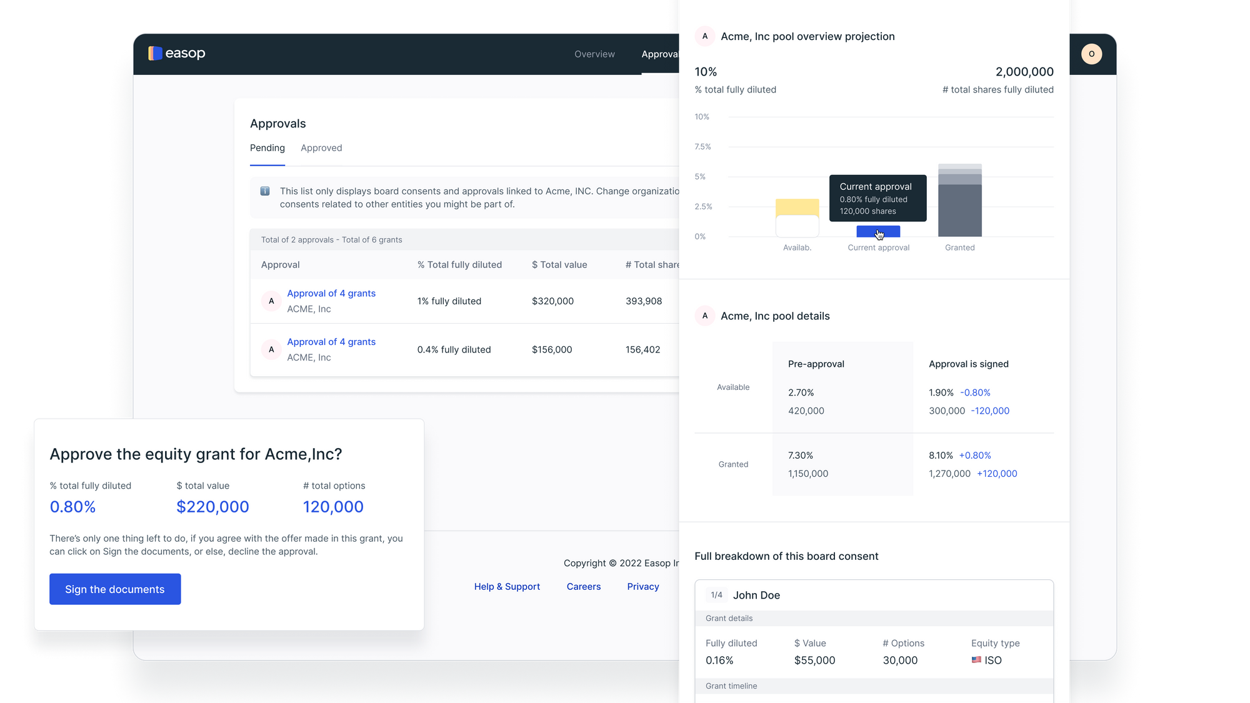1250x703 pixels.
Task: Open the $156,000 Approval of 4 grants link
Action: coord(331,342)
